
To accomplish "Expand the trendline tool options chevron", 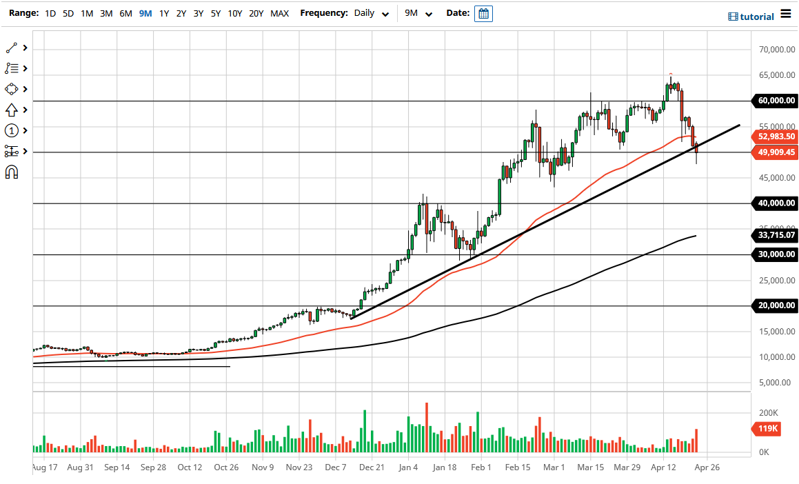I will pyautogui.click(x=25, y=47).
